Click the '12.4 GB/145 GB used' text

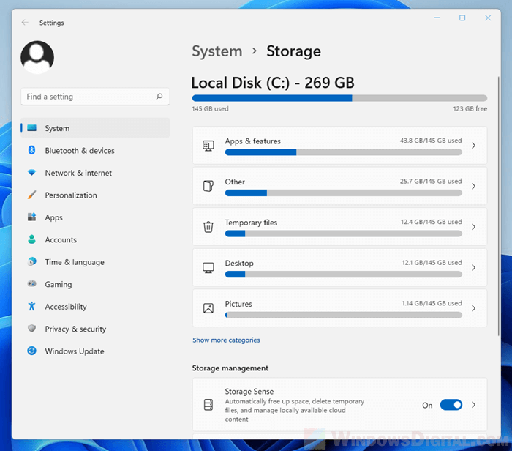coord(432,222)
